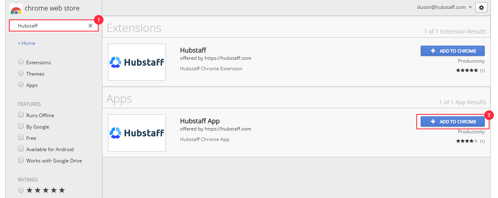Screen dimensions: 498x198
Task: Click the Apps section heading
Action: [119, 99]
